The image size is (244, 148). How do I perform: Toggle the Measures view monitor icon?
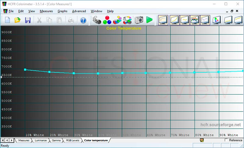tap(163, 20)
